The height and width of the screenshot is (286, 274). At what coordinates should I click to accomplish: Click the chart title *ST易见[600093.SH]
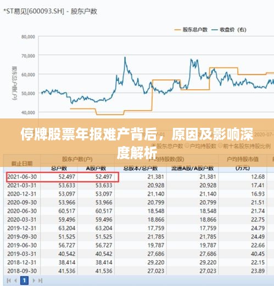coord(33,12)
